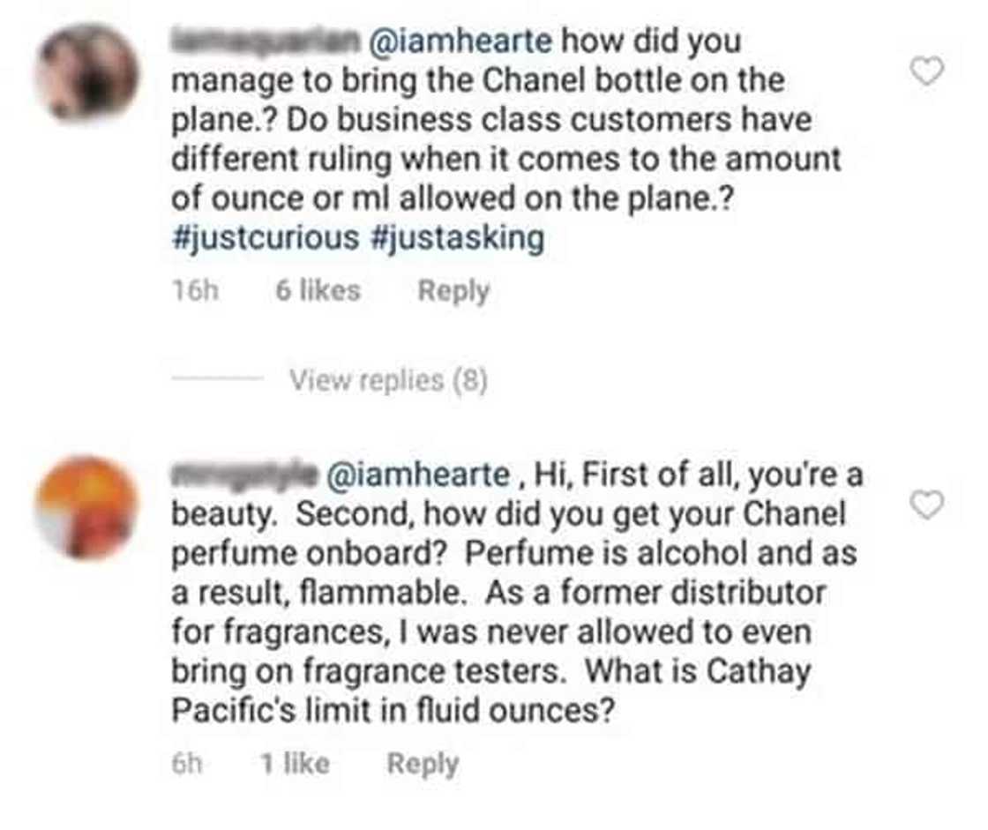The width and height of the screenshot is (988, 830).
Task: Open the orange profile picture of second commenter
Action: (86, 507)
